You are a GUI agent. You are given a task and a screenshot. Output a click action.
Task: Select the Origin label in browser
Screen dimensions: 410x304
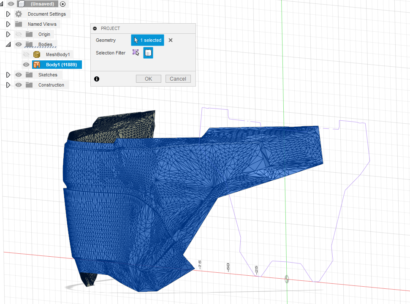[44, 34]
